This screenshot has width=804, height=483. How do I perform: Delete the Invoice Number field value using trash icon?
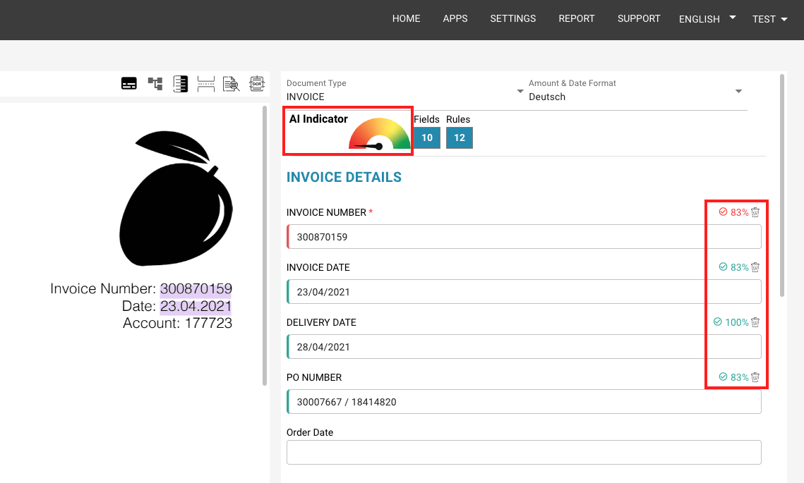click(755, 212)
